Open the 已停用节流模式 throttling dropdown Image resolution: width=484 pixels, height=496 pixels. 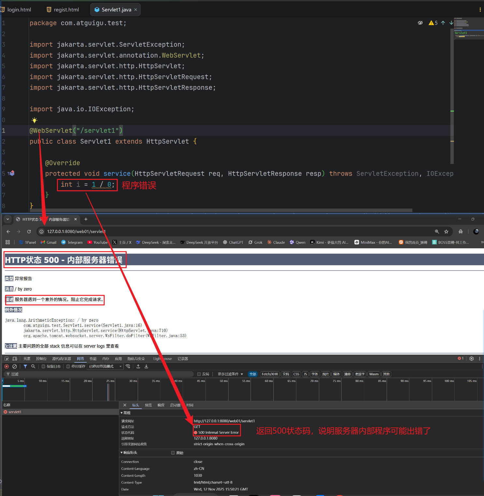pyautogui.click(x=106, y=366)
